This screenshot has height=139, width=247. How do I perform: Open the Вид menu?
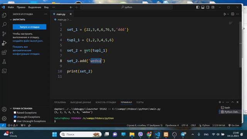click(46, 7)
